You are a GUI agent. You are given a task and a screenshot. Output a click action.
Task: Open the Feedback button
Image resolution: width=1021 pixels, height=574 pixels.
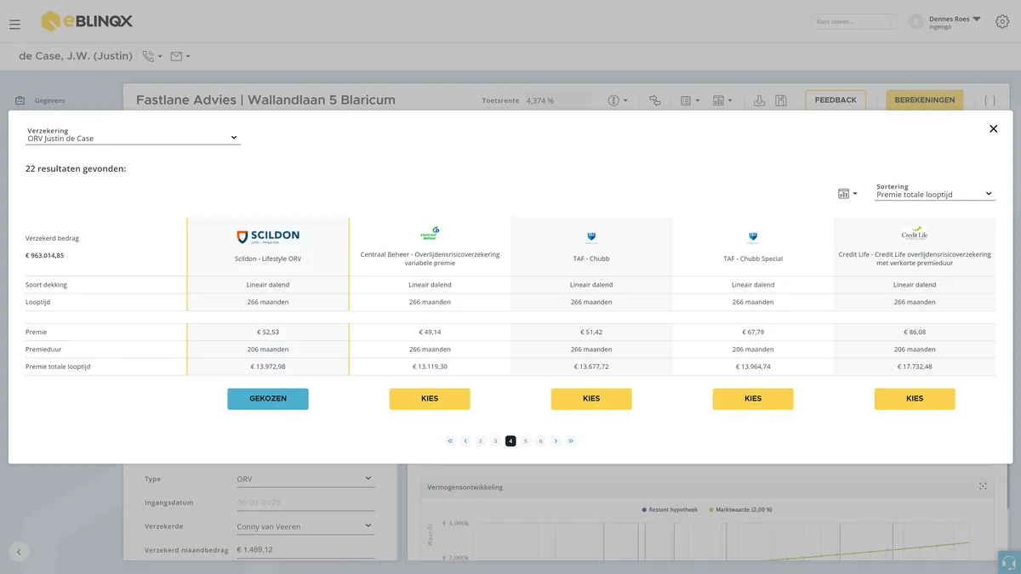click(836, 100)
